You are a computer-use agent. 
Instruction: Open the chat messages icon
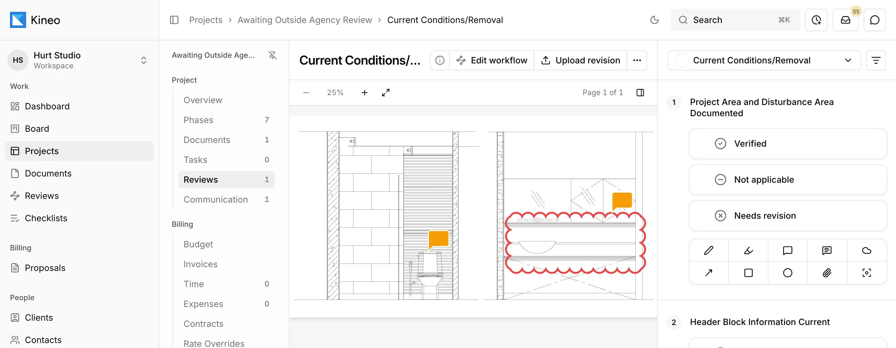[x=875, y=20]
